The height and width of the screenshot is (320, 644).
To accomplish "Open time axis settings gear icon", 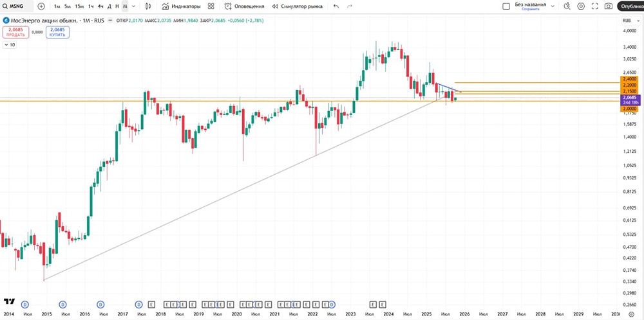I will click(631, 314).
